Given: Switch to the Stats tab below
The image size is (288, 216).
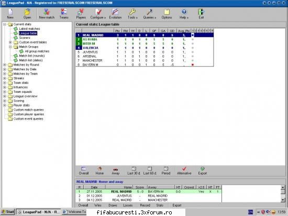Looking at the screenshot, I should 160,206.
